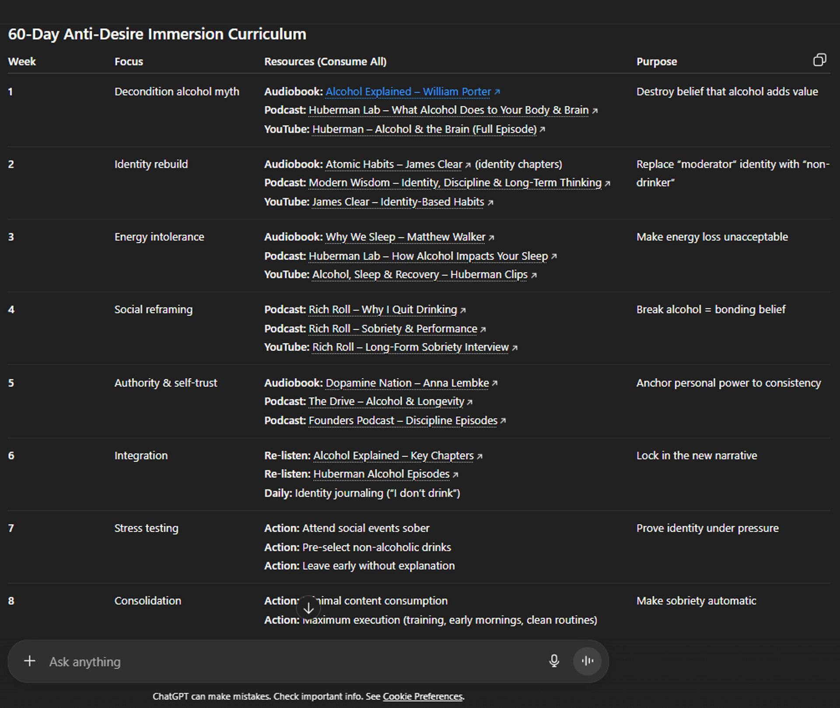Open James Clear Identity-Based Habits video link

(x=398, y=202)
